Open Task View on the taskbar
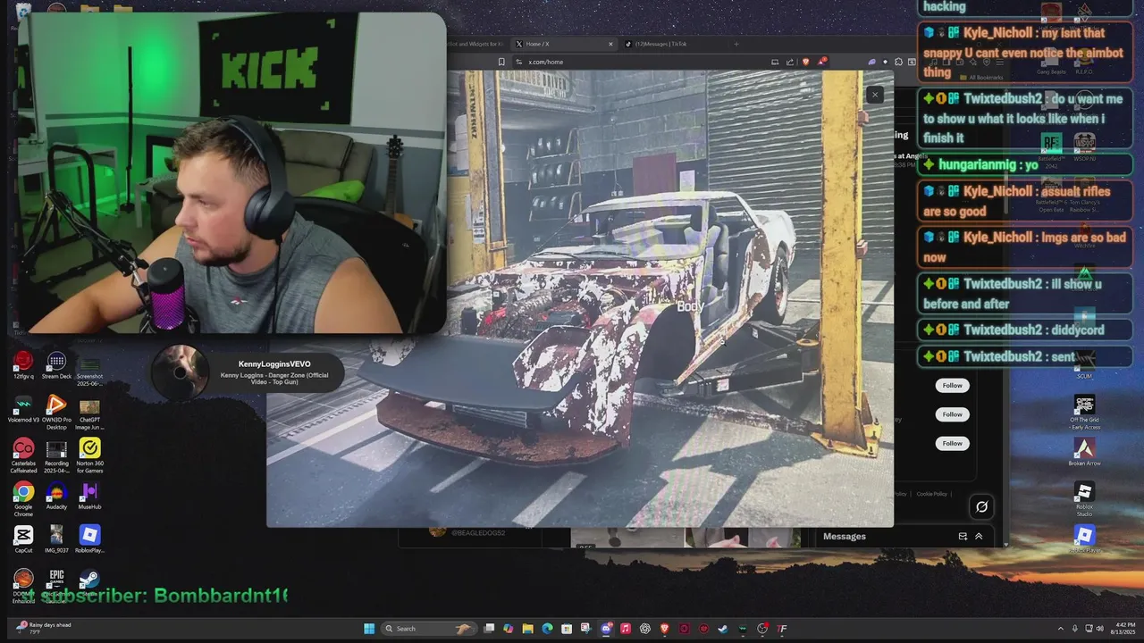The width and height of the screenshot is (1144, 643). (489, 629)
